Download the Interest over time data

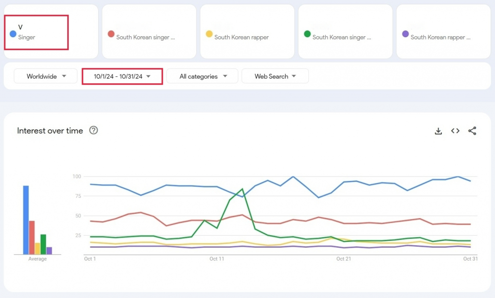click(x=438, y=131)
